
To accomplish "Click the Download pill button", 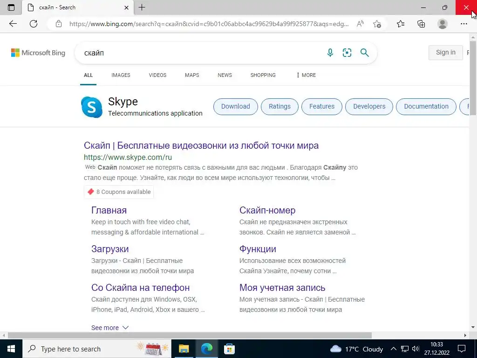I will (x=235, y=107).
